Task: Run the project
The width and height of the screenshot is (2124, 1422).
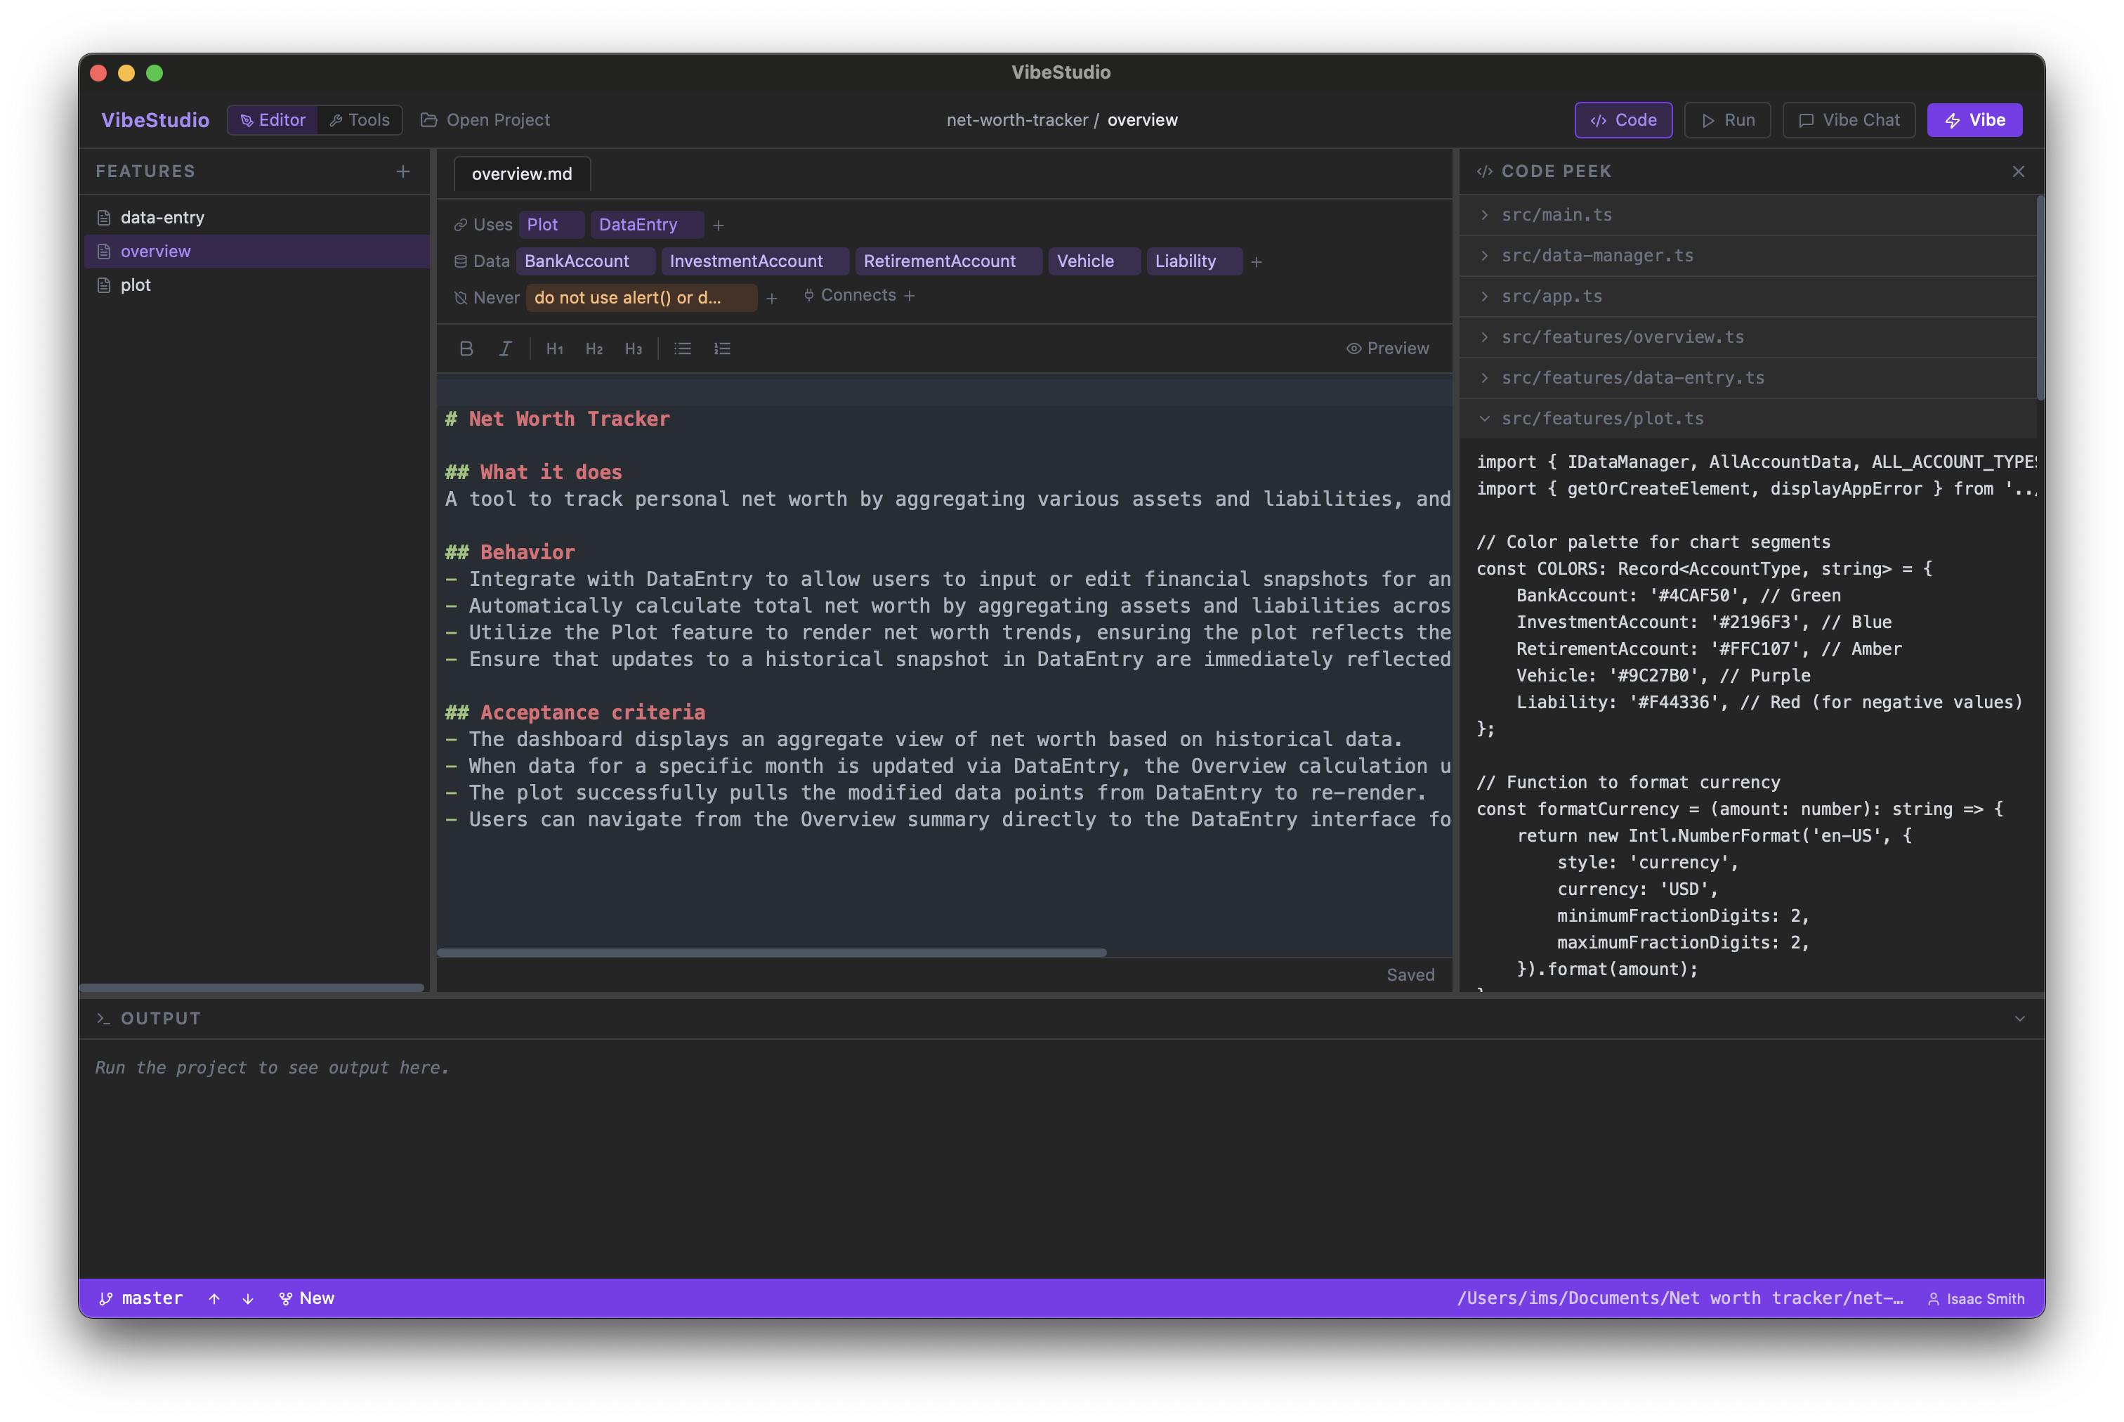Action: (1727, 119)
